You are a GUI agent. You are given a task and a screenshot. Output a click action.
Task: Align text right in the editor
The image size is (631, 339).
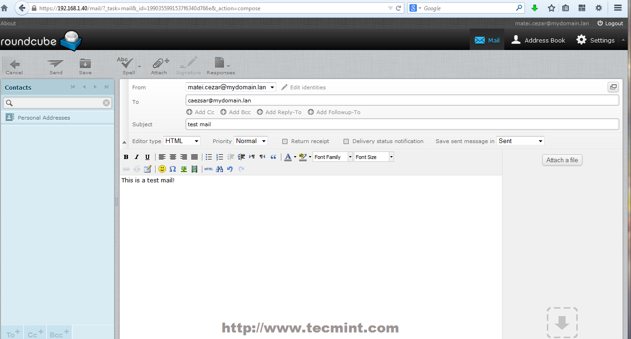tap(184, 157)
